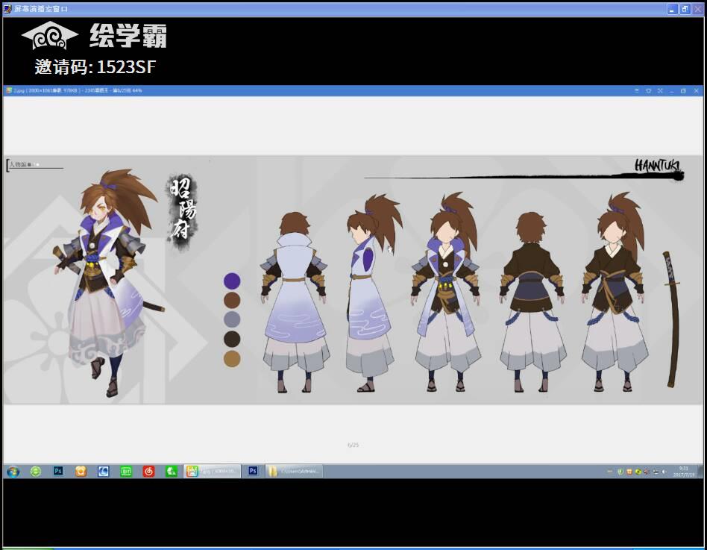
Task: Open the red NetEase Music taskbar icon
Action: tap(148, 472)
